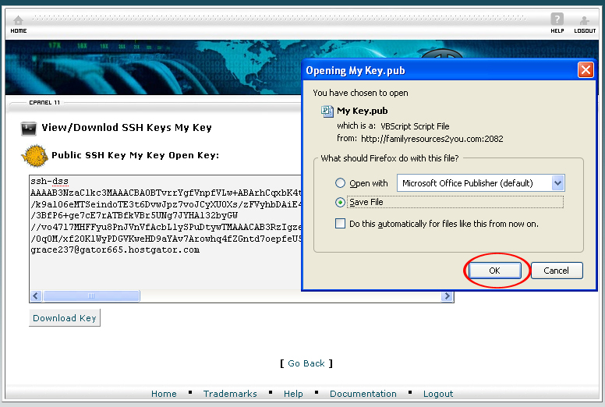Click the 'Public SSH Key My Key Open Key:' heading
The height and width of the screenshot is (407, 605).
136,155
